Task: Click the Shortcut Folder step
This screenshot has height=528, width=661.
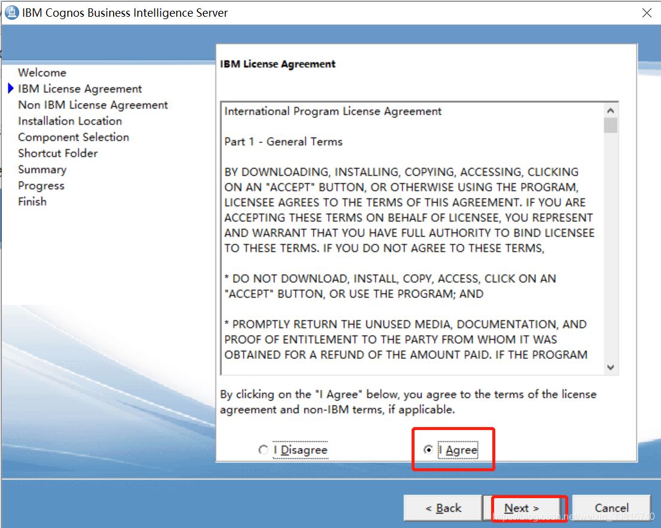Action: coord(58,154)
